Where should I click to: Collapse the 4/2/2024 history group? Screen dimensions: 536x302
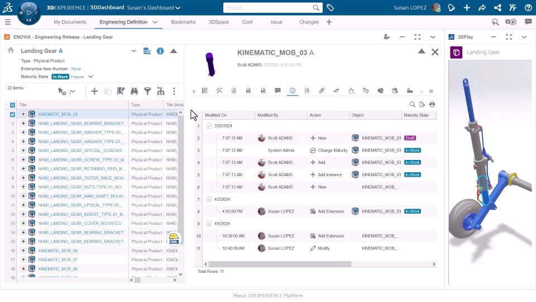[x=209, y=199]
